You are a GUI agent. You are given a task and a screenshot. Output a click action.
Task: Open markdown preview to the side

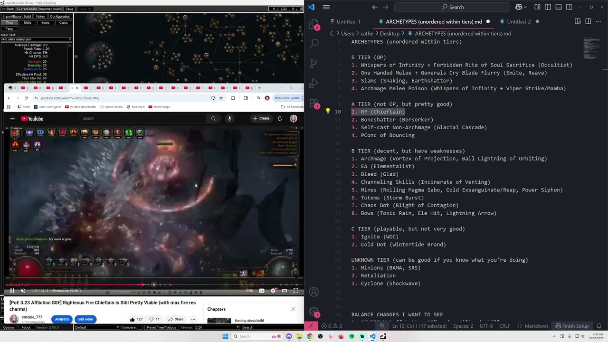pos(578,21)
